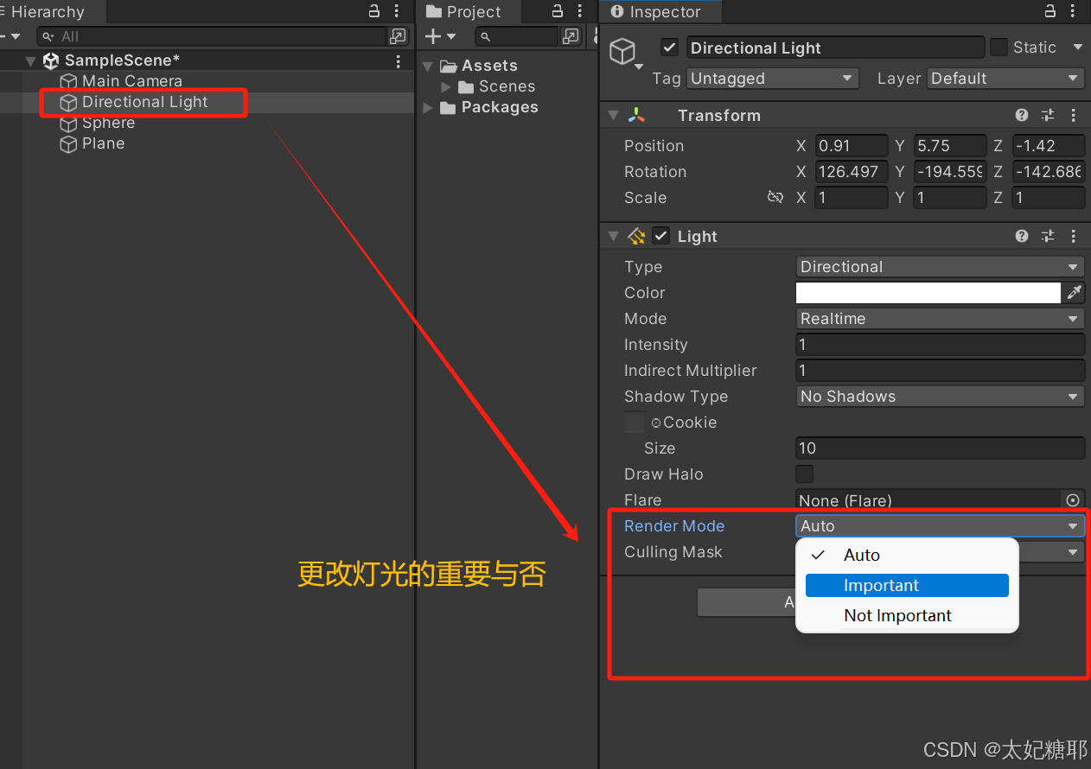Open Light component help icon
1091x769 pixels.
pos(1022,236)
